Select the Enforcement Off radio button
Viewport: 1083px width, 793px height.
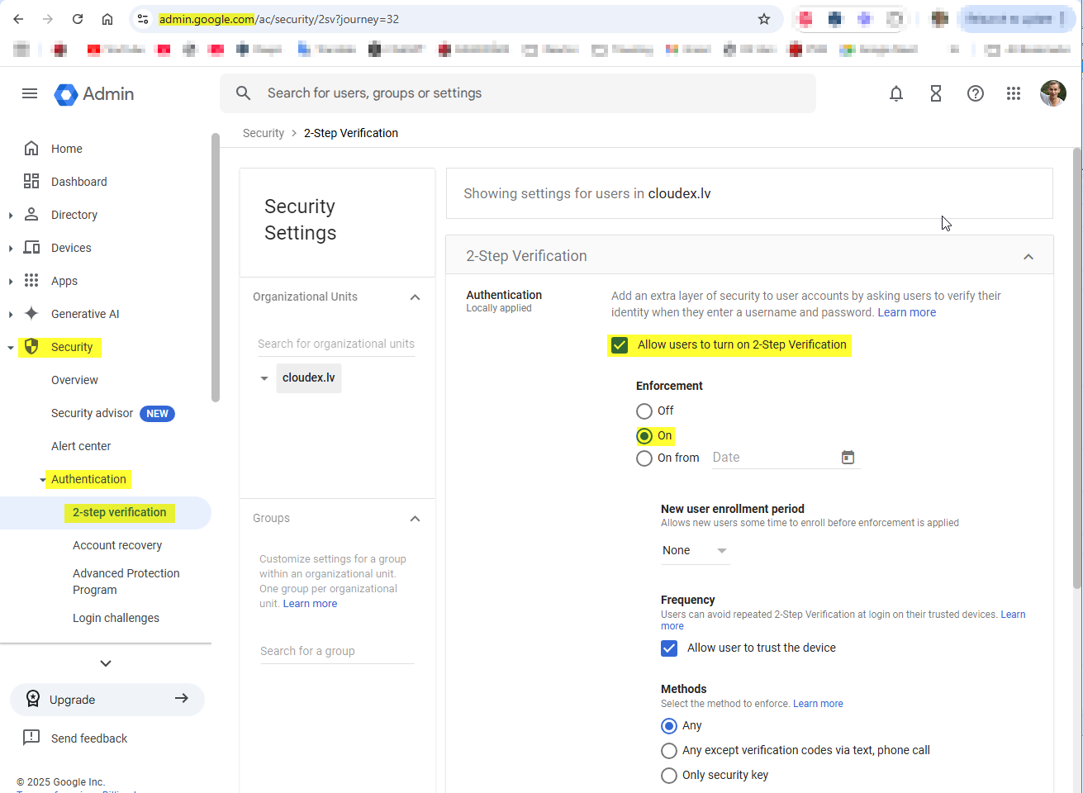click(644, 411)
